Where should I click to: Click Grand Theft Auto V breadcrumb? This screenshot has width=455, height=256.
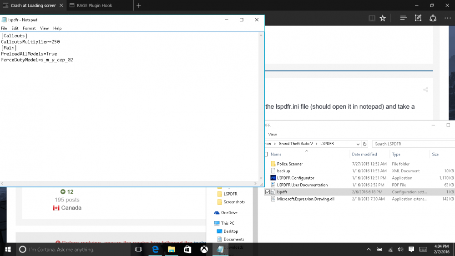point(296,144)
